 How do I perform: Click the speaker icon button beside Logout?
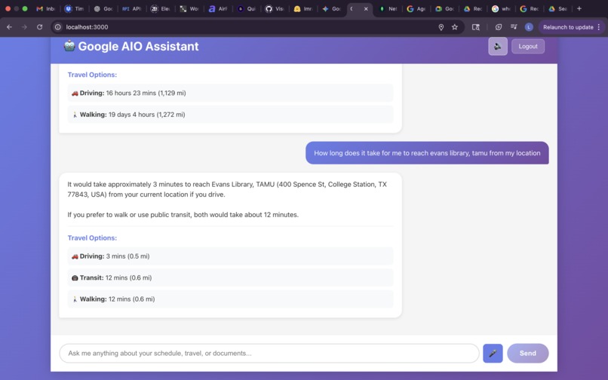click(x=498, y=46)
